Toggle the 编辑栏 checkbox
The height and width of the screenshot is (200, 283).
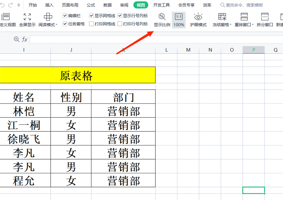click(65, 16)
